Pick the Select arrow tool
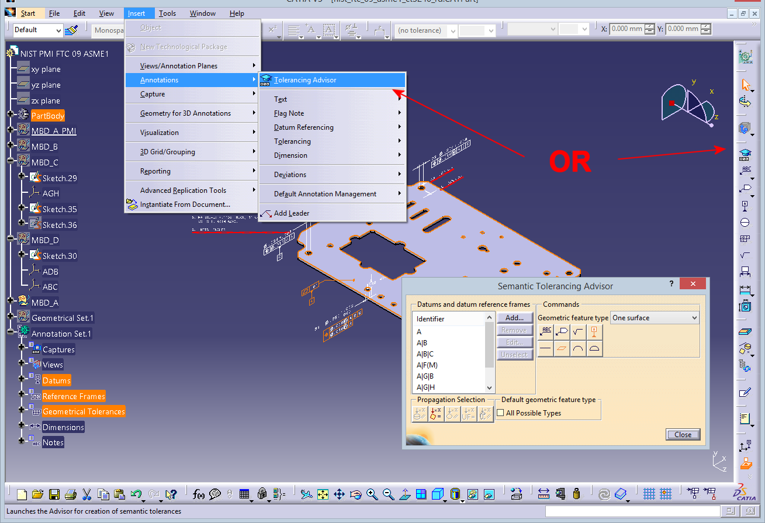Viewport: 765px width, 523px height. (745, 85)
